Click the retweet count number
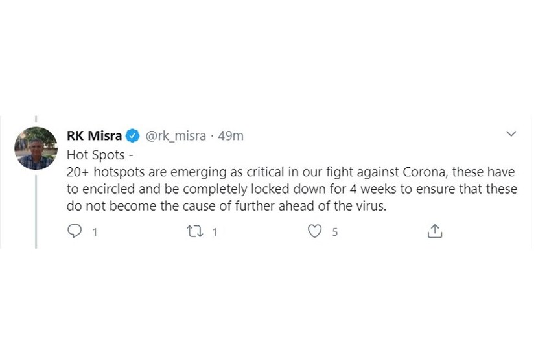 215,232
